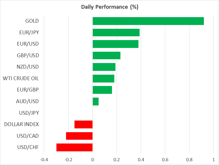Click the EUR/GBP green bar
The image size is (219, 165).
click(102, 90)
